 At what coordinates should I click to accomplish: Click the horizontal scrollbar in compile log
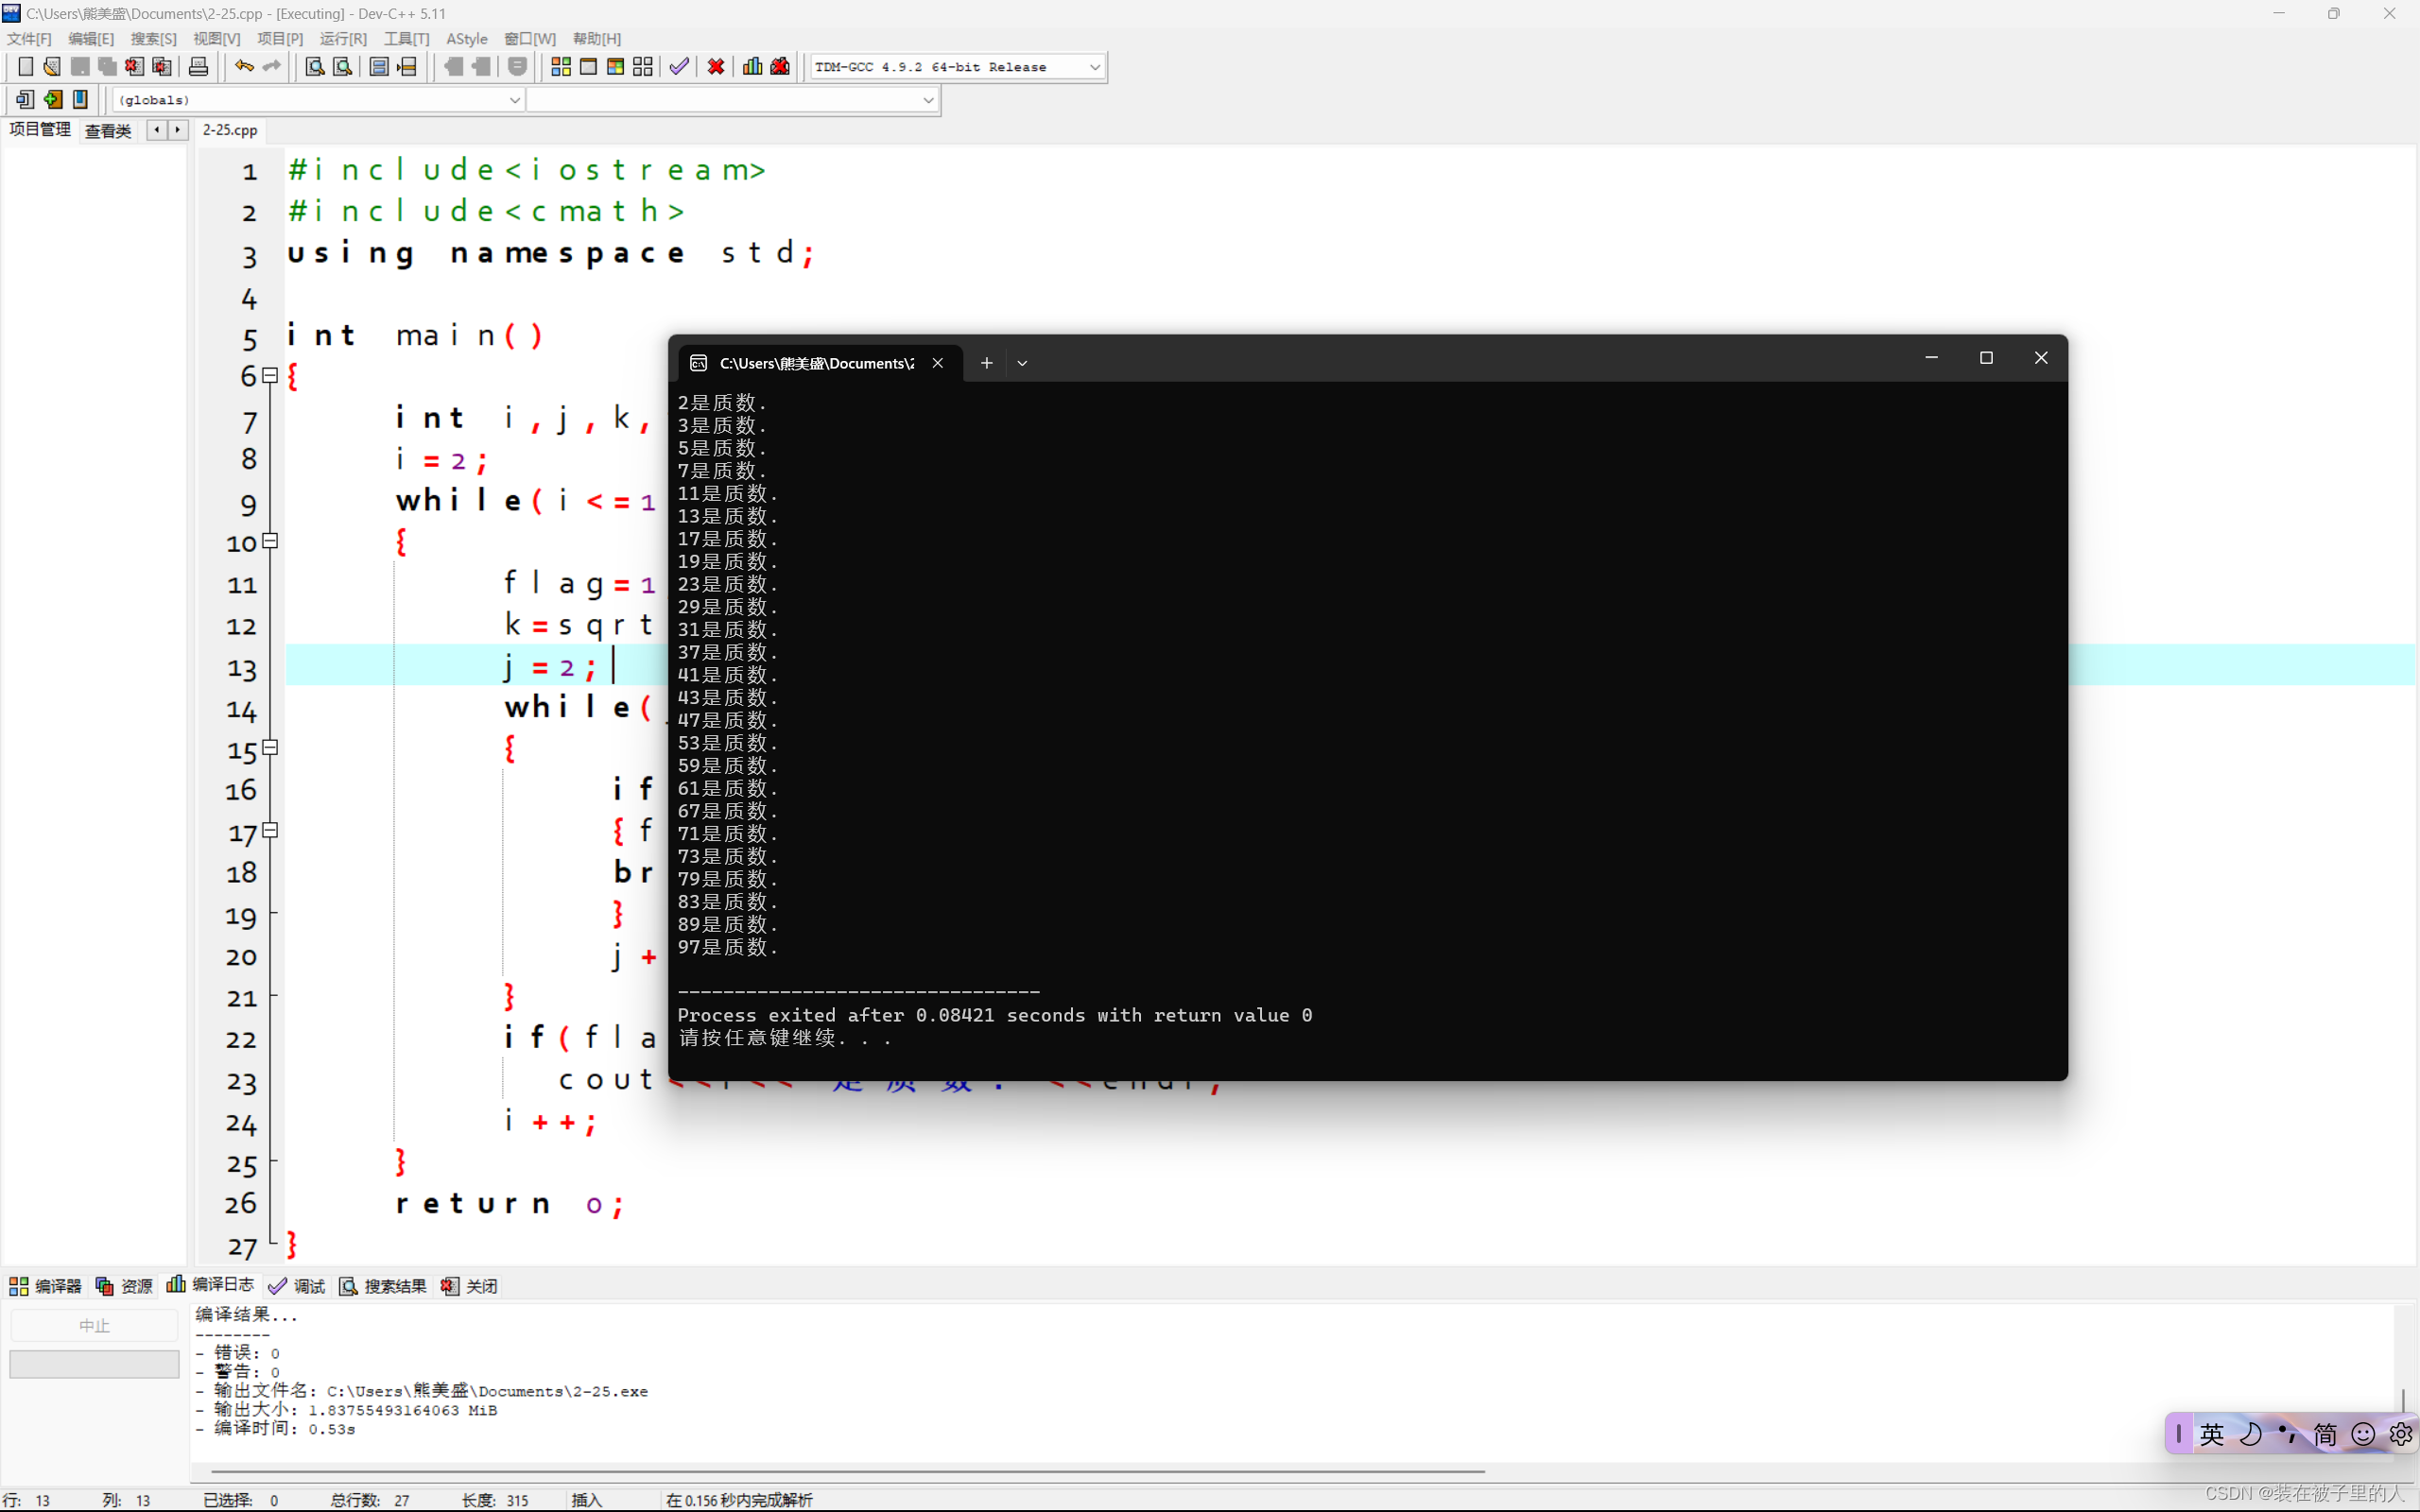[847, 1471]
